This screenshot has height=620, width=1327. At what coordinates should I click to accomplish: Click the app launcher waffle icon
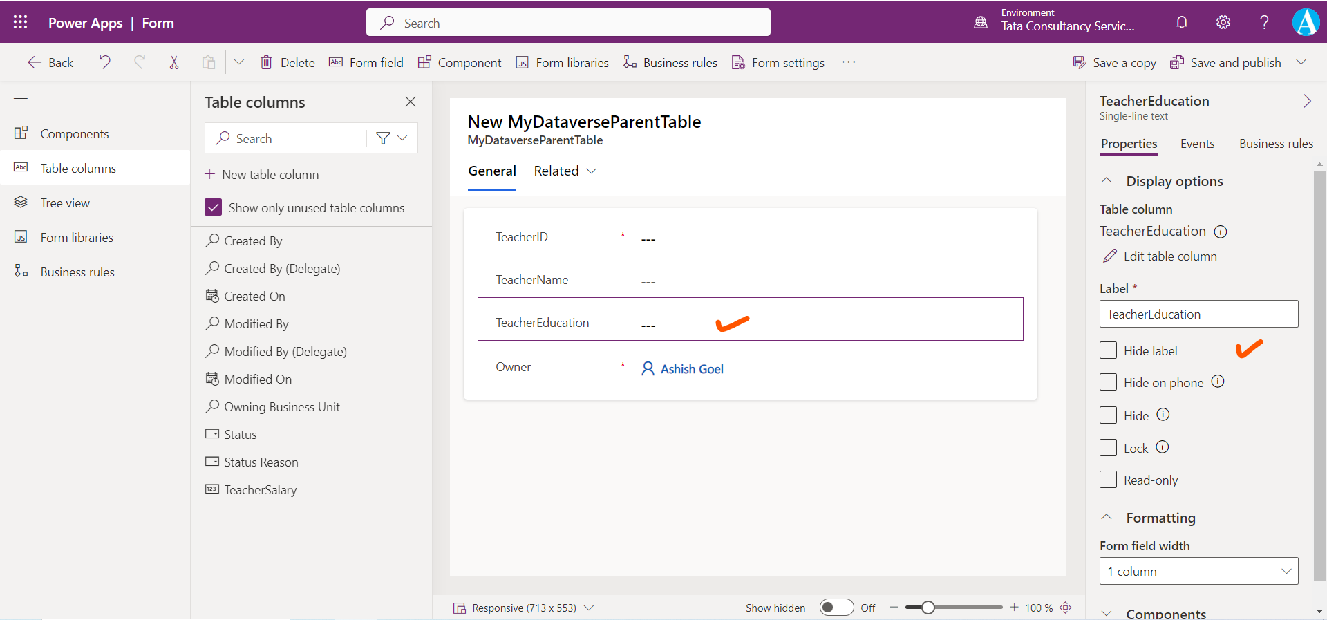click(x=20, y=22)
